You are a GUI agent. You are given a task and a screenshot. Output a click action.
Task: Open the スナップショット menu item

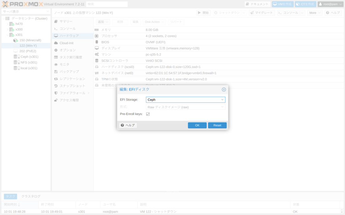point(72,86)
